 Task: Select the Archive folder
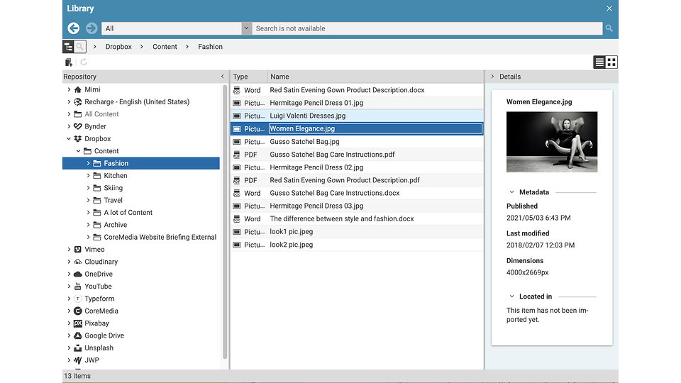(115, 225)
